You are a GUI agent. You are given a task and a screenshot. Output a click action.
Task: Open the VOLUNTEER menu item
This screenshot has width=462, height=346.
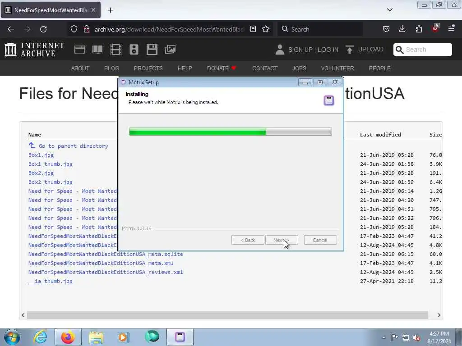[337, 68]
